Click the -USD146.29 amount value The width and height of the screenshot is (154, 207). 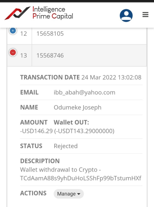coord(36,131)
